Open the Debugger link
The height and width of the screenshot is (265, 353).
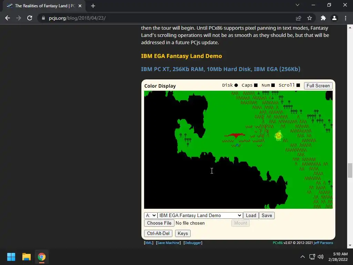pos(193,243)
